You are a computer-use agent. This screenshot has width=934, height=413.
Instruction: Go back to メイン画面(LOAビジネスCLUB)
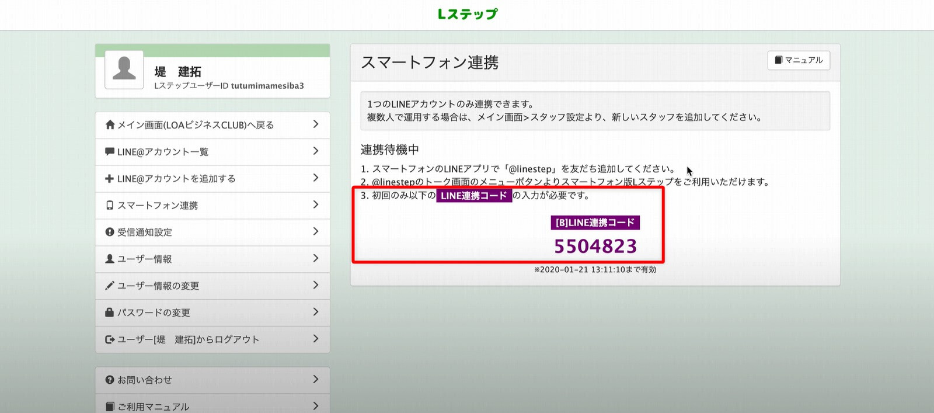[212, 124]
